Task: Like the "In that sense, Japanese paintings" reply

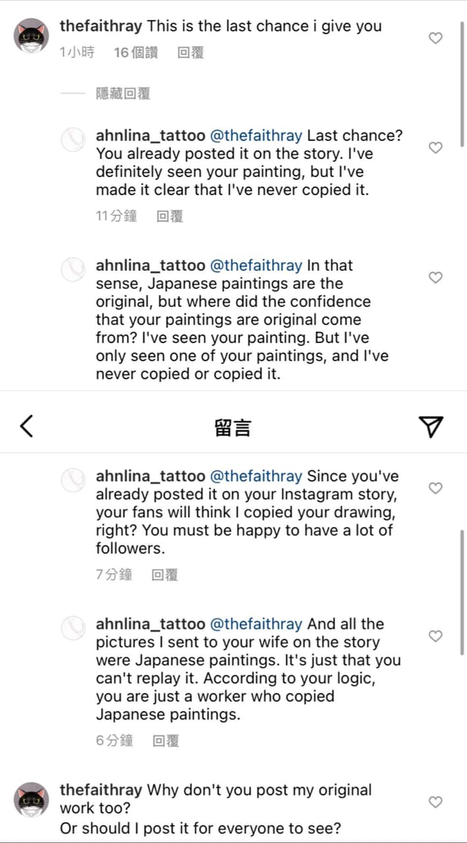Action: tap(435, 277)
